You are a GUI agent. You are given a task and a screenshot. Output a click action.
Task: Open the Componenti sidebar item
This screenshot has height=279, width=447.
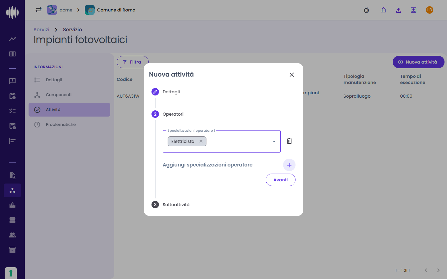pyautogui.click(x=69, y=95)
